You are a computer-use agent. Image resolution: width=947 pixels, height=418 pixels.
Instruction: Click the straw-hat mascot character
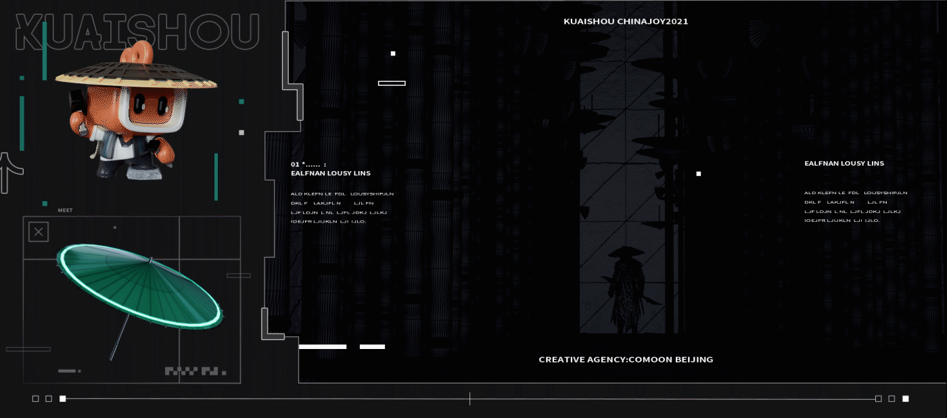click(136, 112)
